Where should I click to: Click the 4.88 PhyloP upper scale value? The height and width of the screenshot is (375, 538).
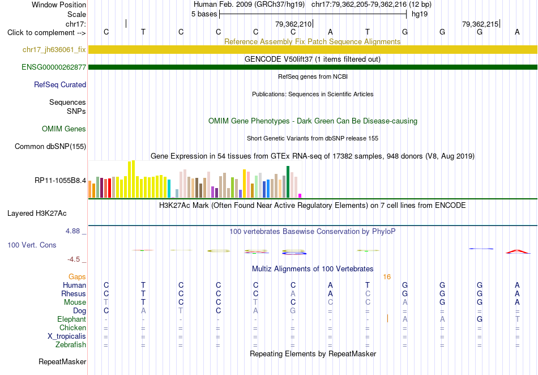(x=72, y=231)
